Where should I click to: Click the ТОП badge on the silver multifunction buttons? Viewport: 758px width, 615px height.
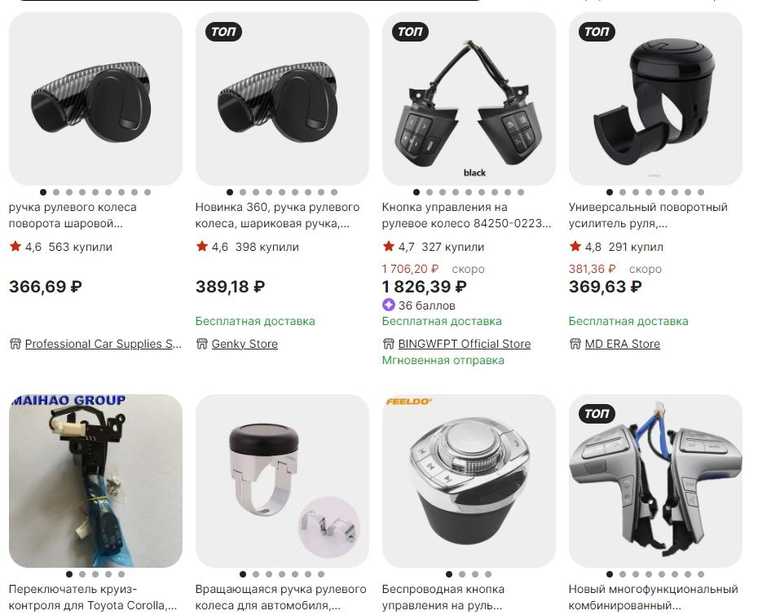click(597, 414)
